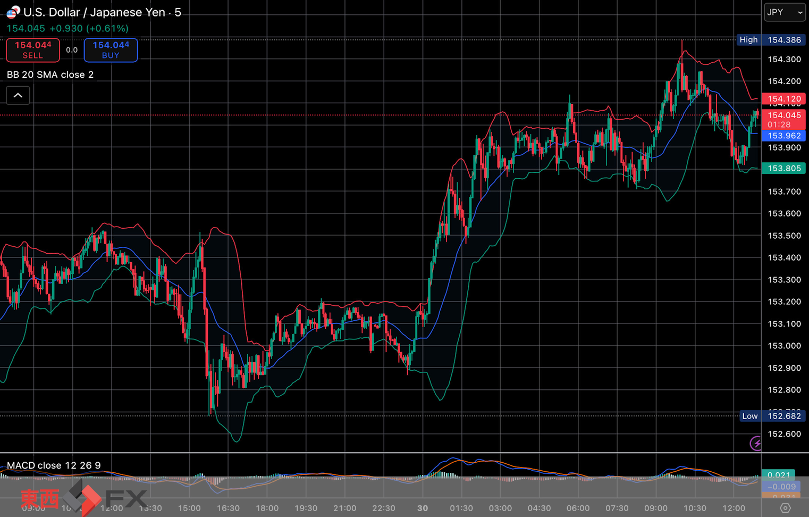809x517 pixels.
Task: Click the 0.0 spread value between Sell and Buy
Action: (72, 50)
